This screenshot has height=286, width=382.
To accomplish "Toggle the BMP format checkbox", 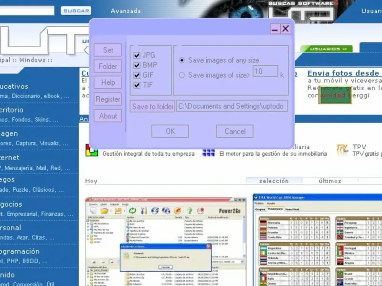I will click(137, 65).
